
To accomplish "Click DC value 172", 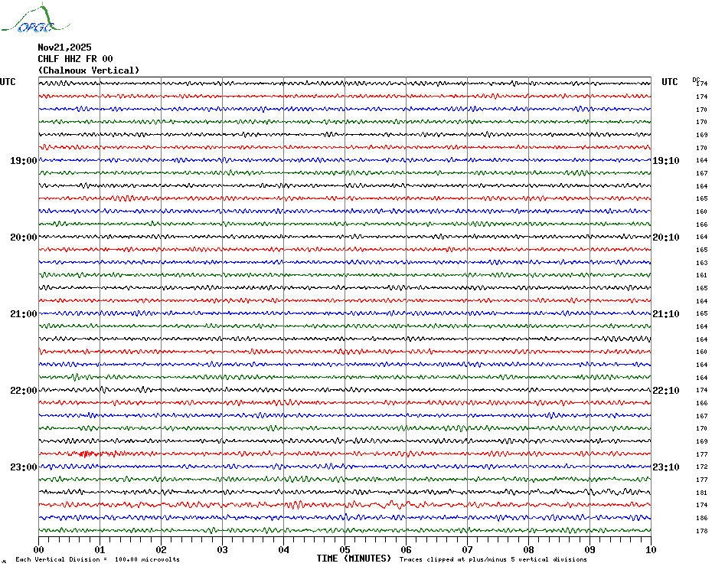I will point(701,467).
